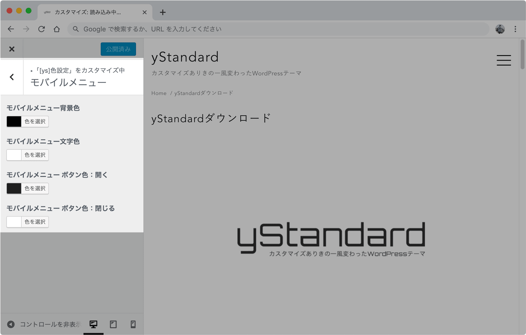Open the 色を選択 button for モバイルメニュー背景色
526x335 pixels.
[35, 122]
